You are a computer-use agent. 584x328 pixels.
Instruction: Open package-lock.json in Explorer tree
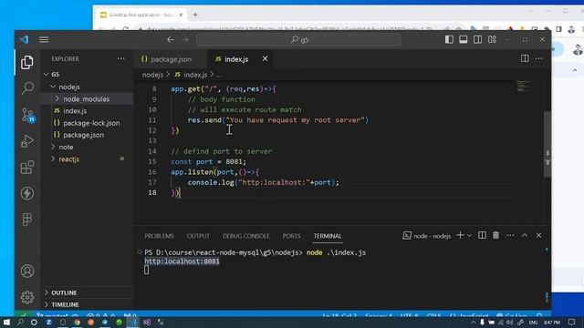(91, 123)
